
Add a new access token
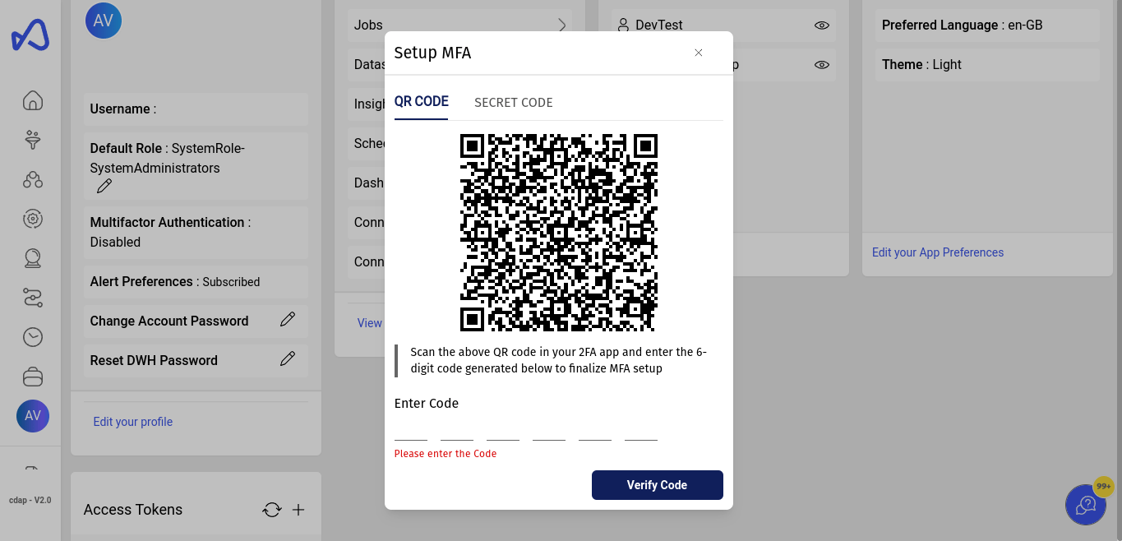(x=298, y=510)
